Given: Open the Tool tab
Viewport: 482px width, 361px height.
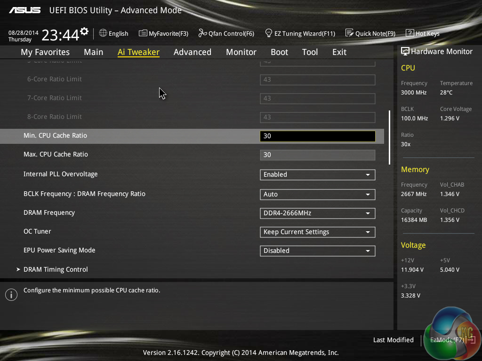Looking at the screenshot, I should [310, 52].
